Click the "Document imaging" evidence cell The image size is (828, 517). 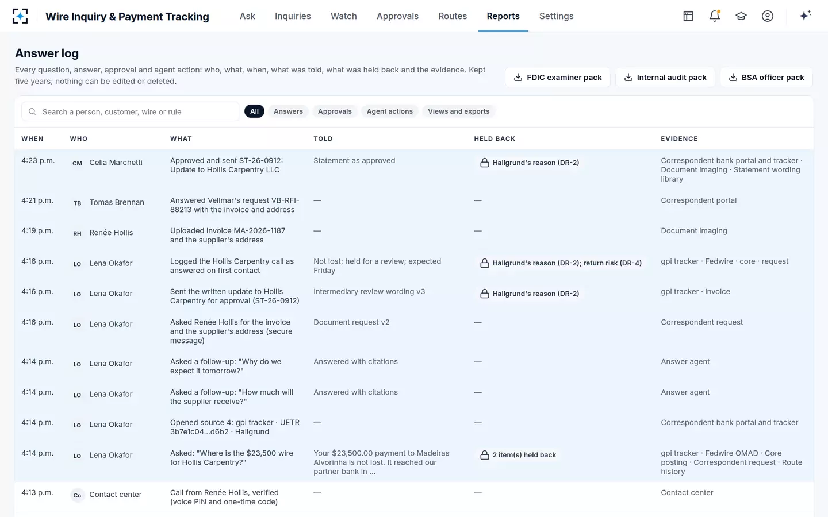click(694, 231)
